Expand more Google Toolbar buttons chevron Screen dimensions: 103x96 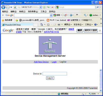click(x=77, y=15)
